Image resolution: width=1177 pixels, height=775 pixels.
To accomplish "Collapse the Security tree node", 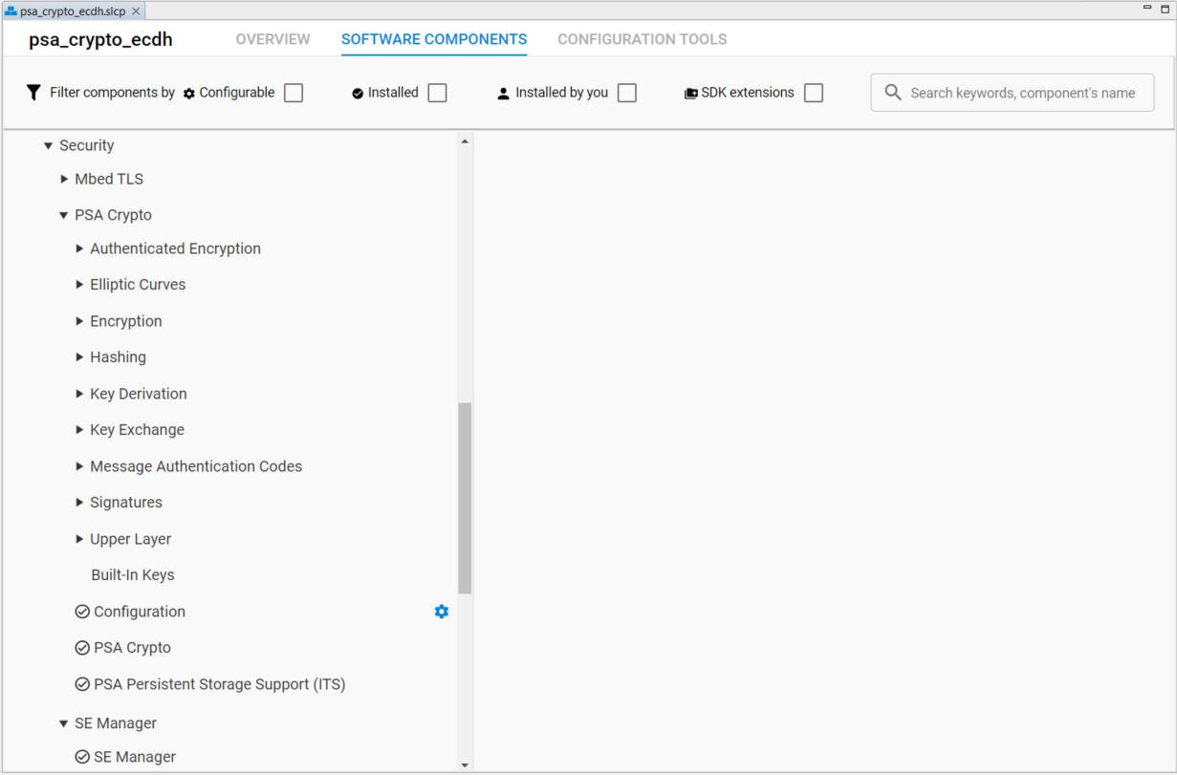I will (x=47, y=145).
